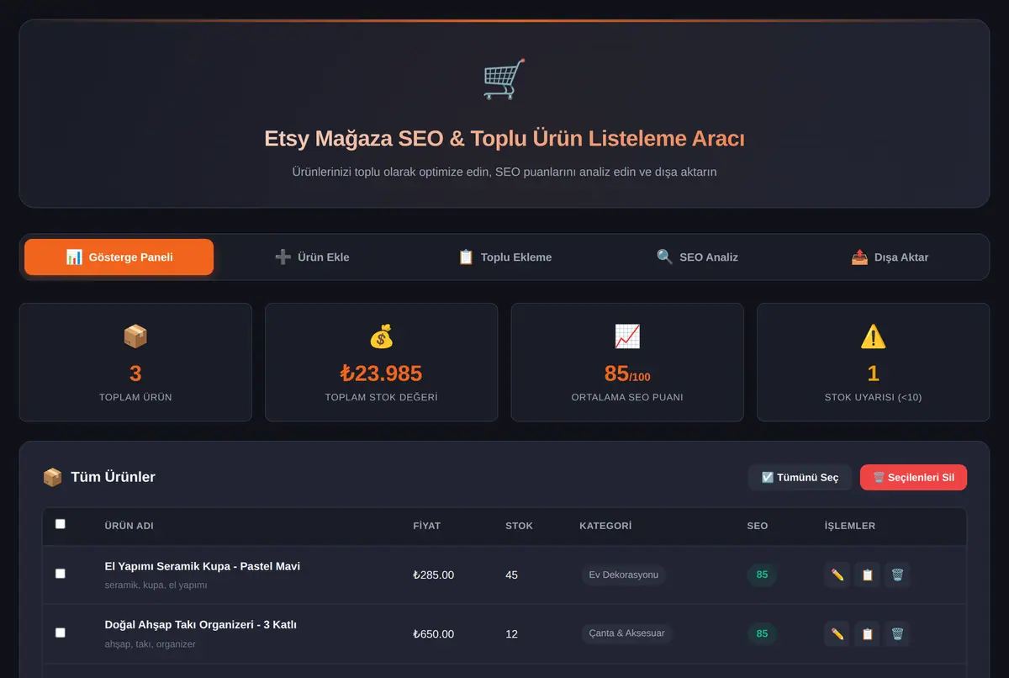Toggle the select-all checkbox in table header
Viewport: 1009px width, 678px height.
[60, 524]
